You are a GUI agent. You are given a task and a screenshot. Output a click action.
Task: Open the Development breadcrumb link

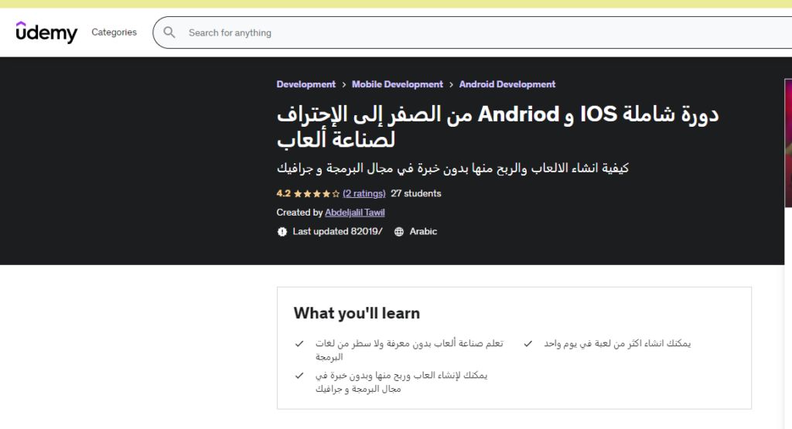(x=306, y=84)
